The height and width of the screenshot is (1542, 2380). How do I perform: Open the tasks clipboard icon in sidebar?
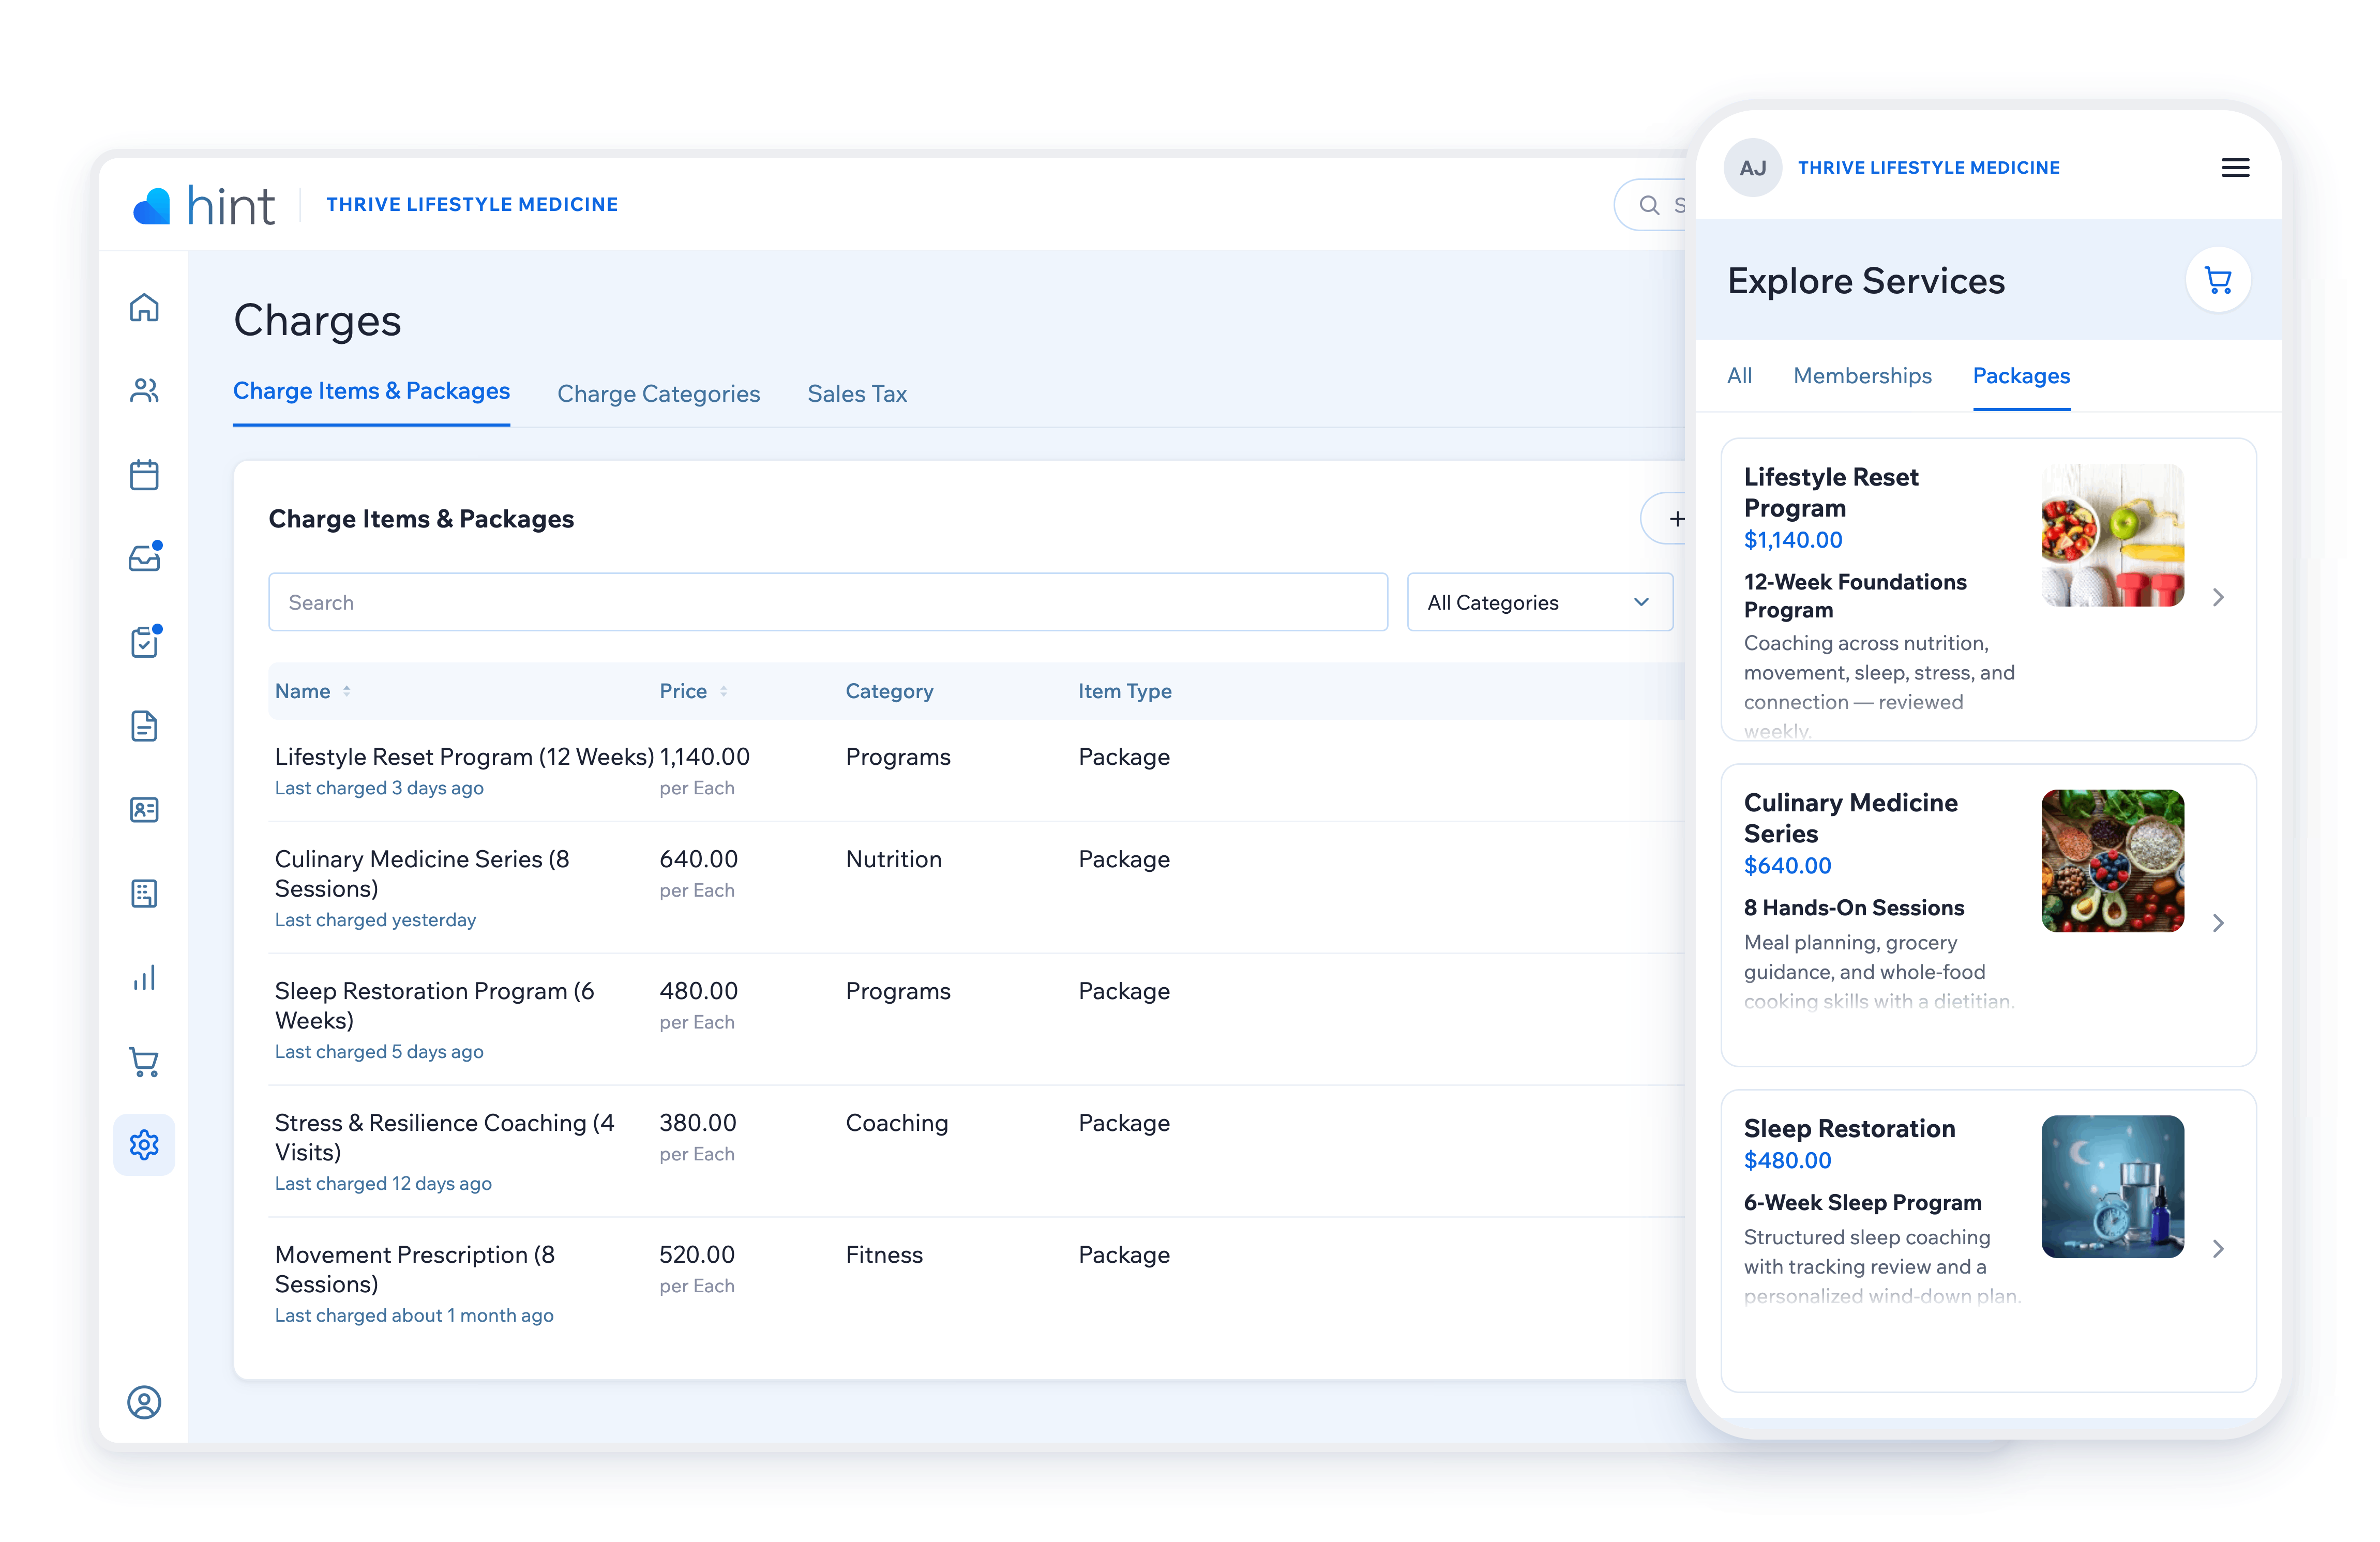145,640
